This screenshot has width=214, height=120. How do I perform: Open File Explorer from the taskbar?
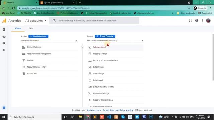pyautogui.click(x=80, y=117)
